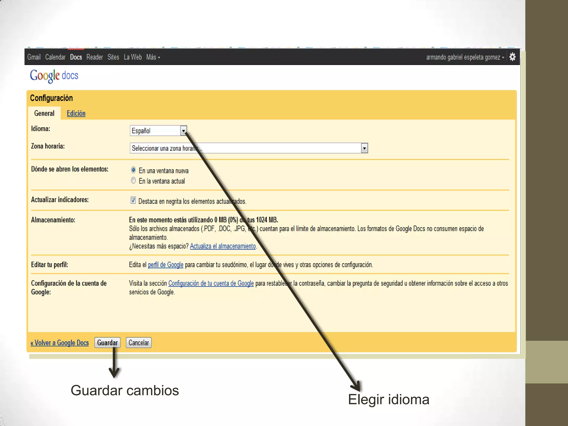Viewport: 568px width, 426px height.
Task: Click the Guardar button
Action: 107,343
